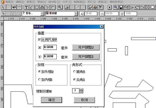Click the blue magnifier preview icon
Screen dimensions: 156x108
click(x=116, y=7)
